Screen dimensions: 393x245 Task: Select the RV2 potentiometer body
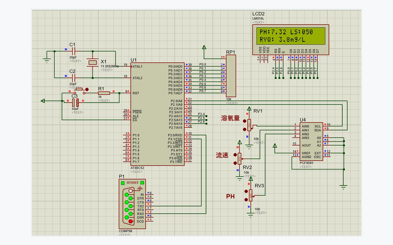[x=240, y=159]
